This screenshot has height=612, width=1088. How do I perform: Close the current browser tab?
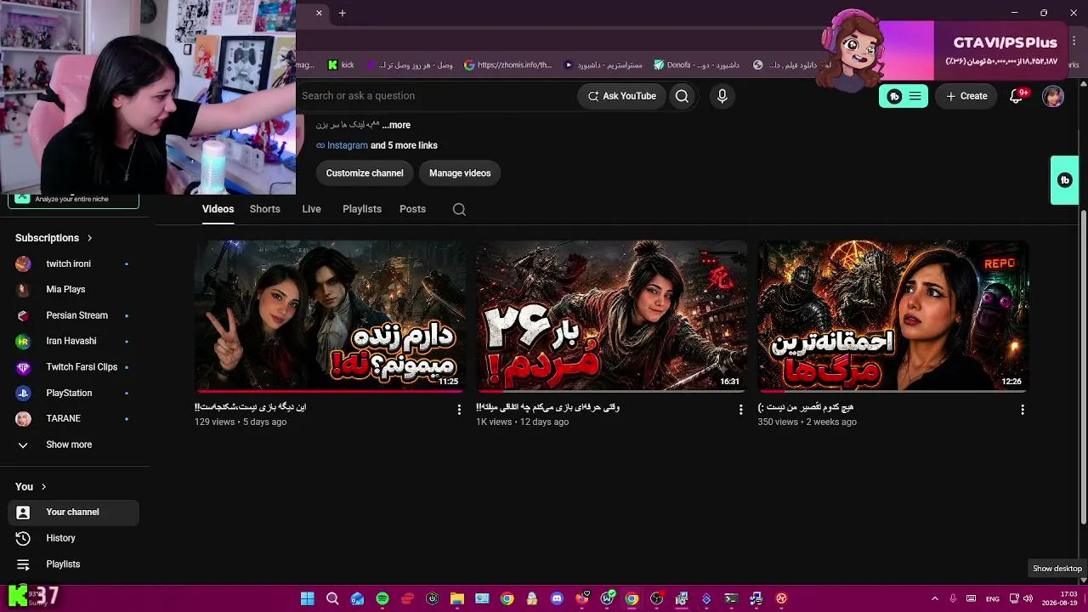coord(319,13)
